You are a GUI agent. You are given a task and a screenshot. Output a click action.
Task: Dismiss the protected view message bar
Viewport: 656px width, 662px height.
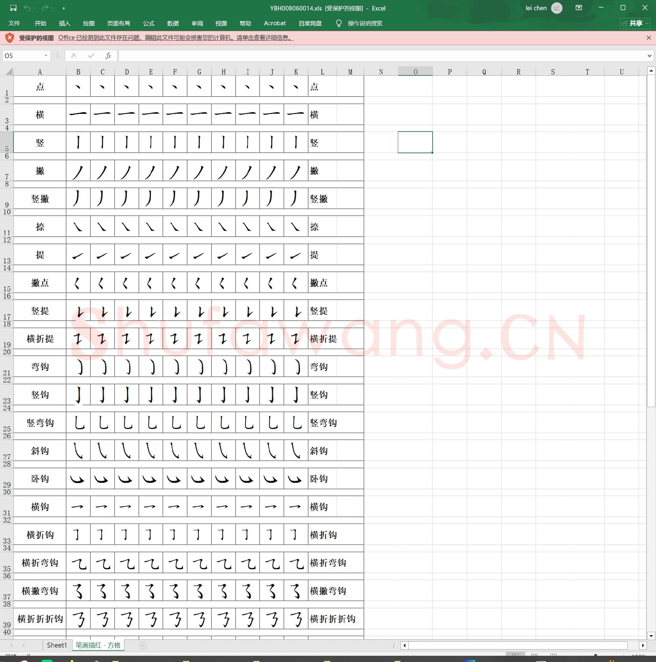pos(648,38)
